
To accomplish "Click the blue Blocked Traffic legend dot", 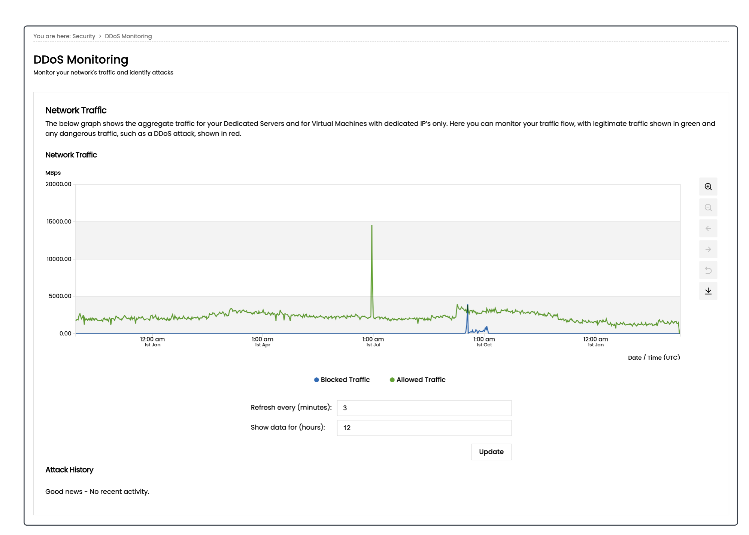I will click(316, 380).
